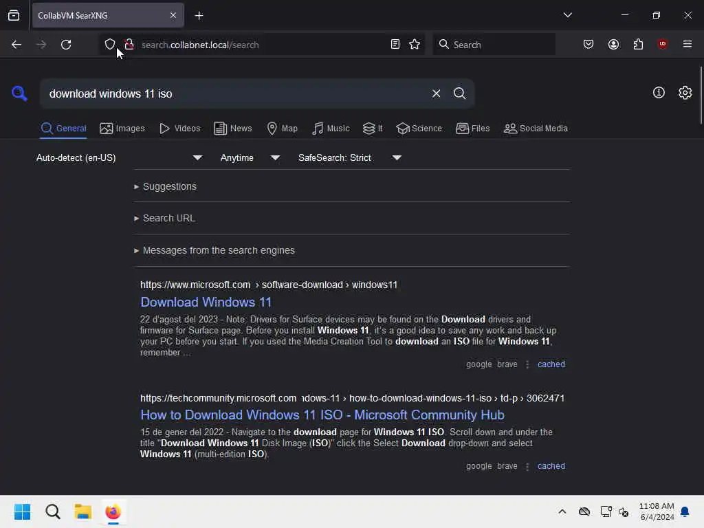The height and width of the screenshot is (528, 704).
Task: Open the Anytime time range dropdown
Action: 250,157
